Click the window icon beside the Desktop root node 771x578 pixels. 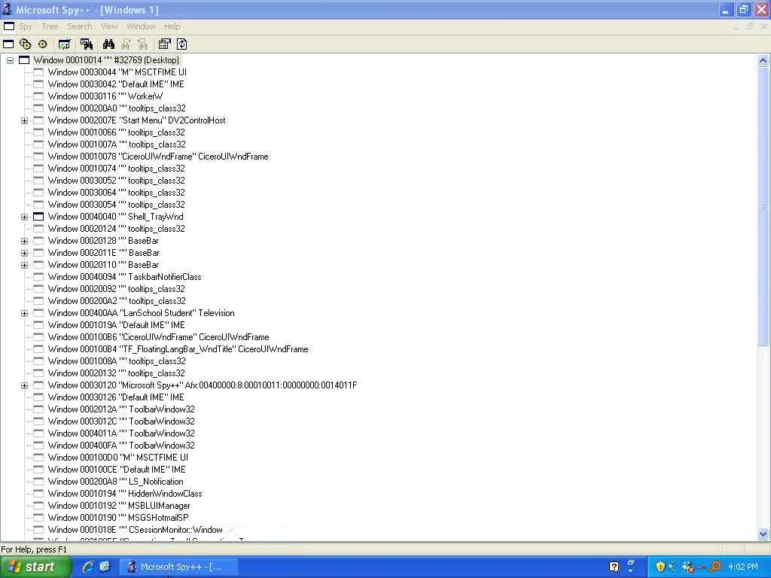click(x=24, y=60)
